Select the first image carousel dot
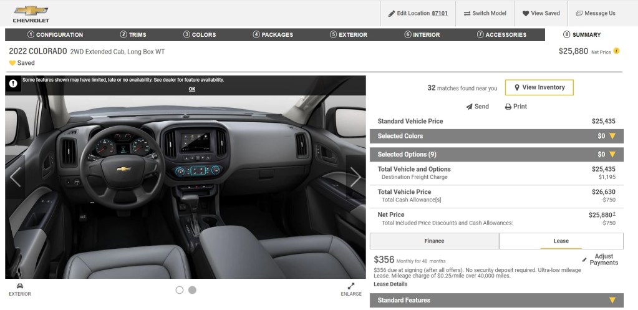Image resolution: width=638 pixels, height=310 pixels. [180, 290]
